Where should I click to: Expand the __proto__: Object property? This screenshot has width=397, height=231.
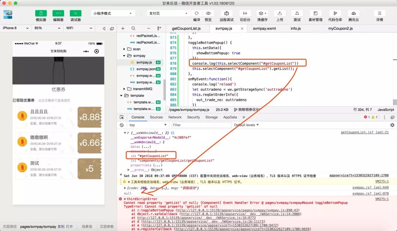[128, 170]
